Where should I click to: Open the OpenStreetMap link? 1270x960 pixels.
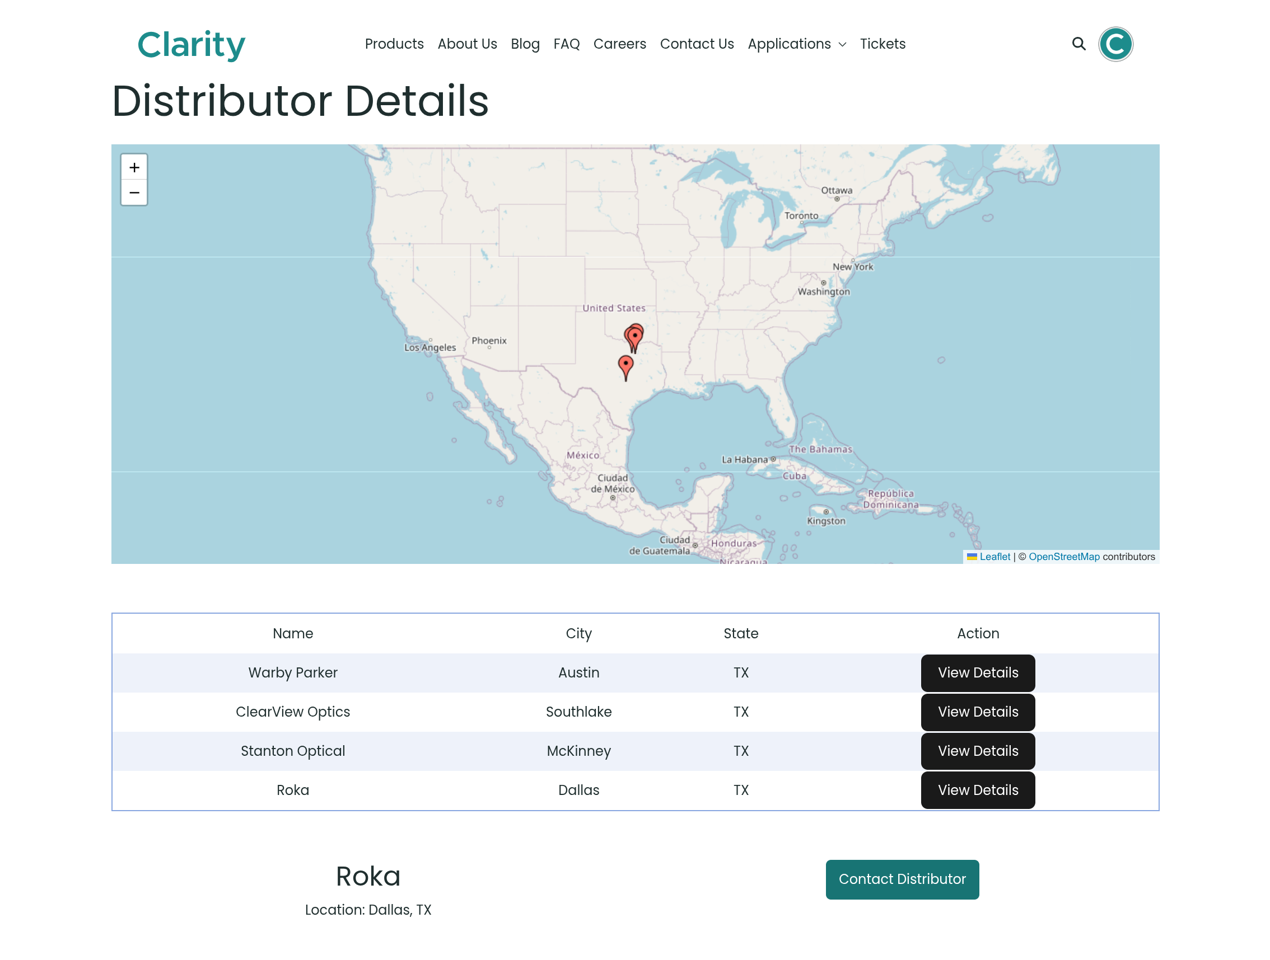(1063, 556)
